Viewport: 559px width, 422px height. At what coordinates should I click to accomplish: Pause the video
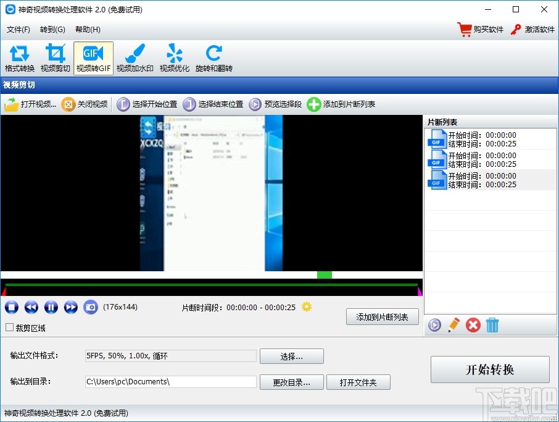click(51, 307)
